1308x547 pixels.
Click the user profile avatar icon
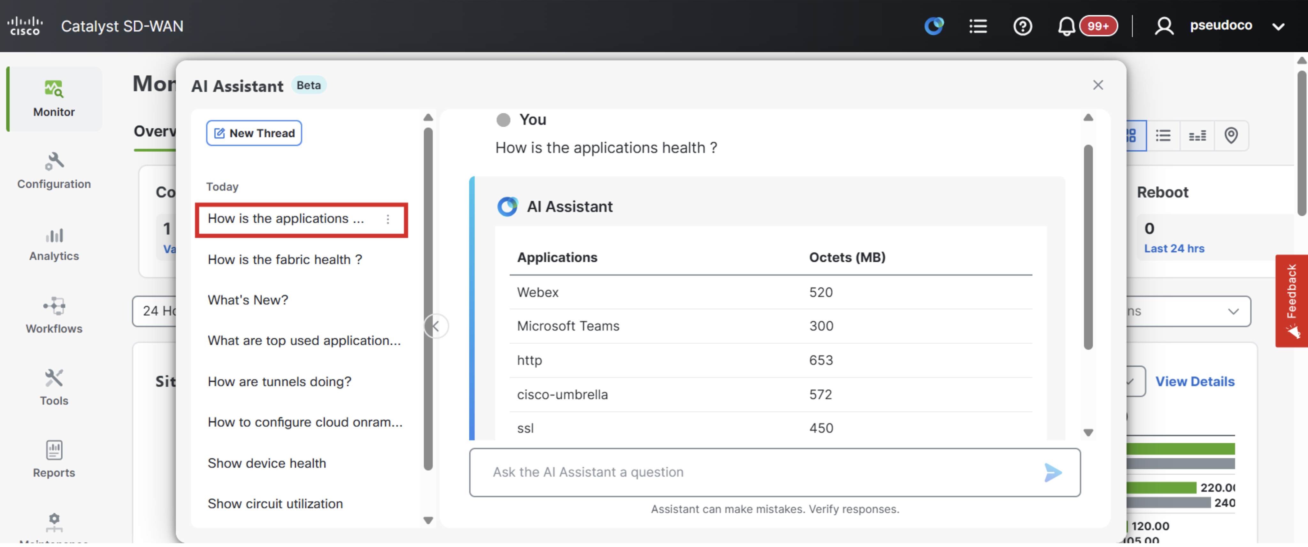click(x=1164, y=26)
